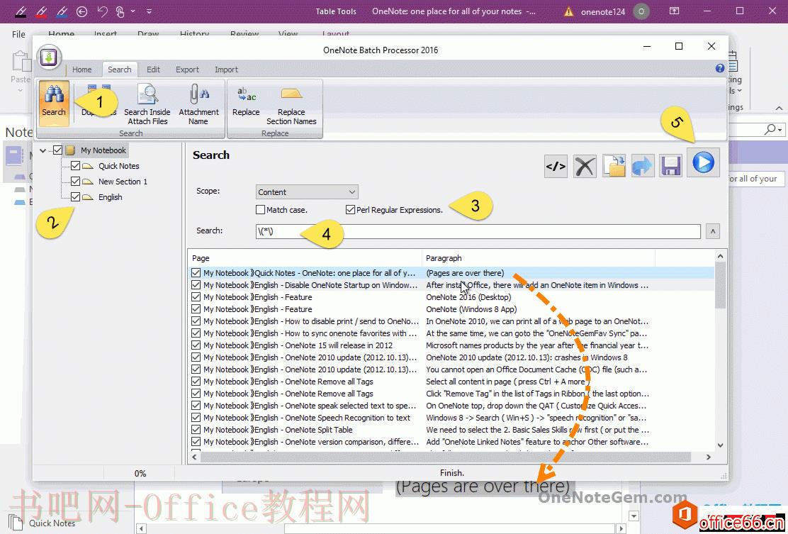Select the English section tree item
The width and height of the screenshot is (788, 534).
[110, 196]
